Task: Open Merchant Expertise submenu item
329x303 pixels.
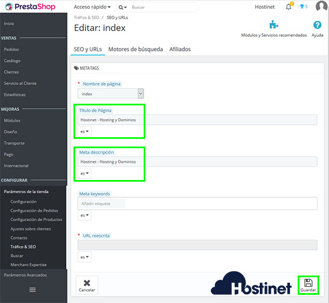Action: point(29,265)
